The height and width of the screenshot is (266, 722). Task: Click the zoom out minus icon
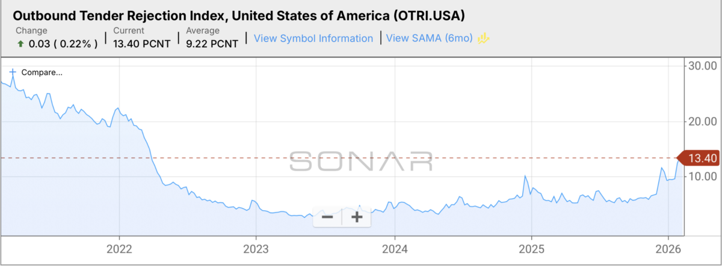coord(327,217)
